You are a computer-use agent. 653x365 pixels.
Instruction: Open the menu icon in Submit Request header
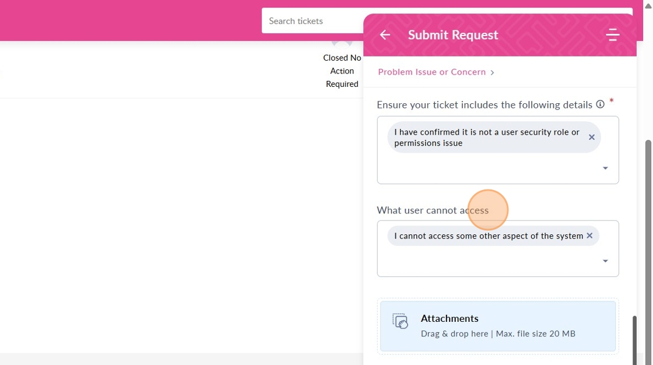[x=612, y=35]
